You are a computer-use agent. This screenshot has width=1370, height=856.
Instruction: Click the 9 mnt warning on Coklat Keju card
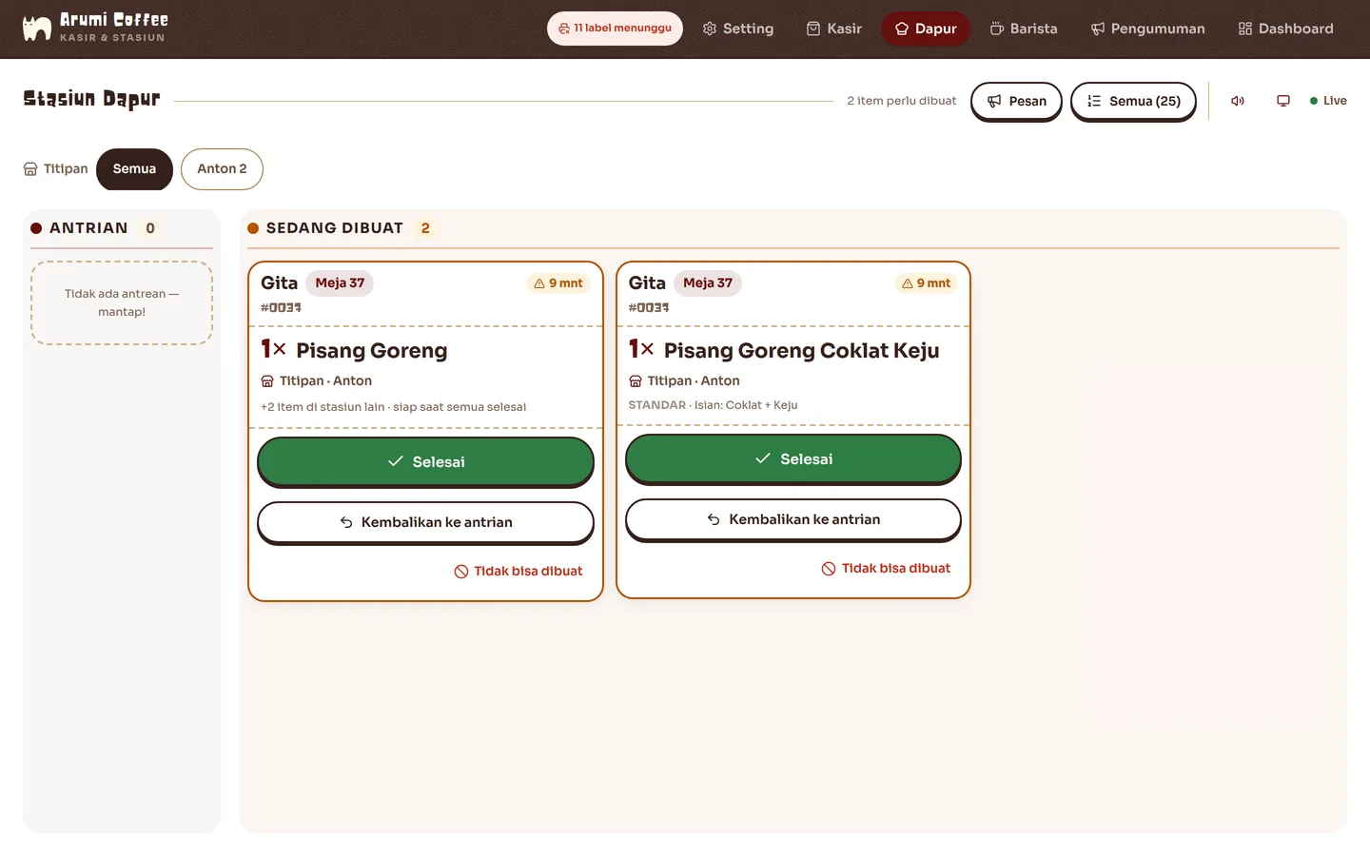927,283
